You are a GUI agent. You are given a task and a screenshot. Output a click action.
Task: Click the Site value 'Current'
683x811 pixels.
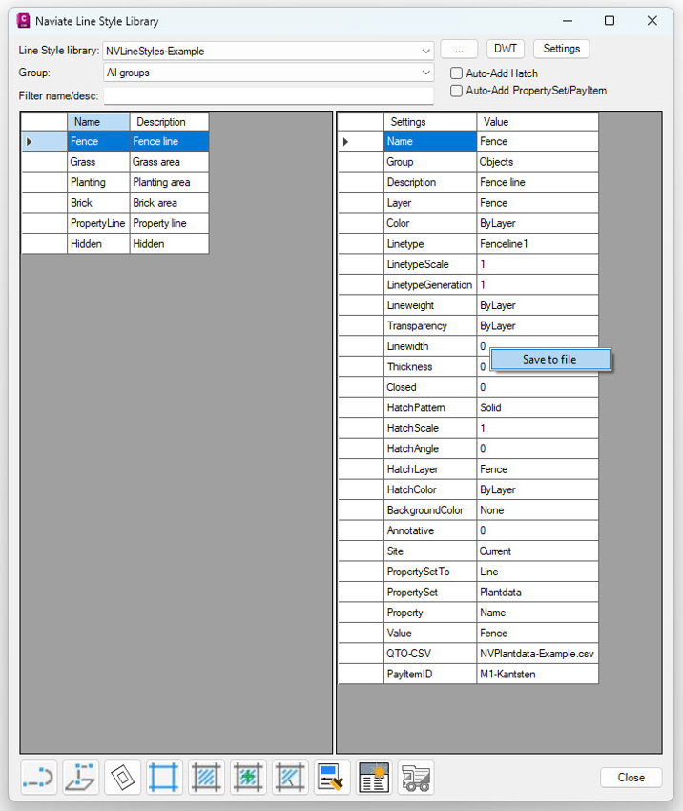538,551
